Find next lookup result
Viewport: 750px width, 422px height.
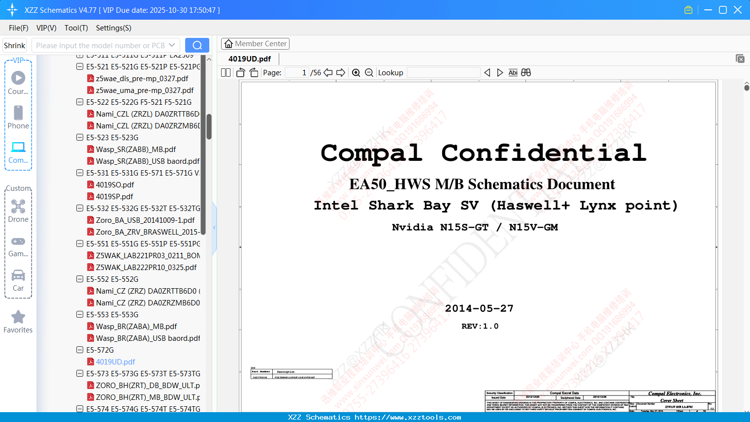[500, 73]
